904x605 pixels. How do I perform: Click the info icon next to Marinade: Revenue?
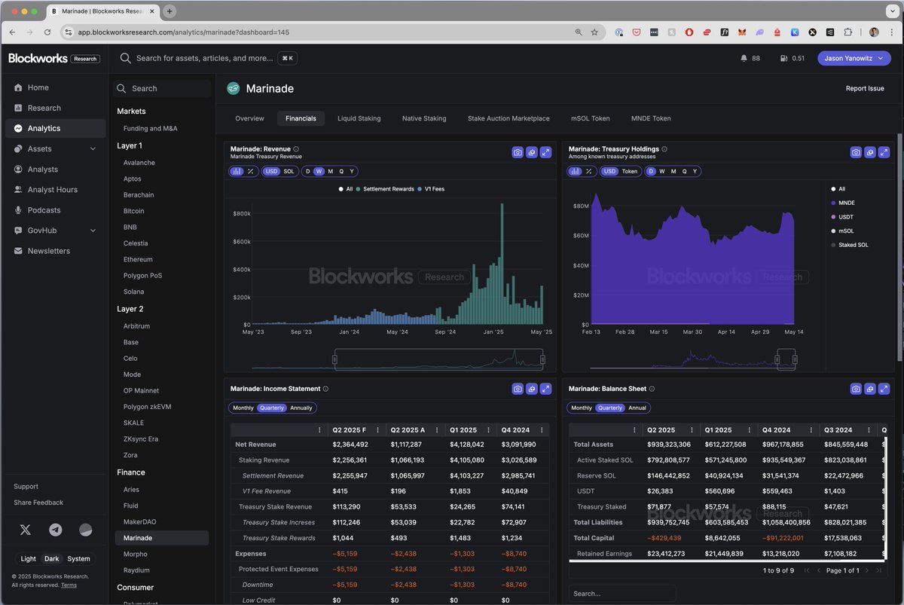pyautogui.click(x=296, y=149)
